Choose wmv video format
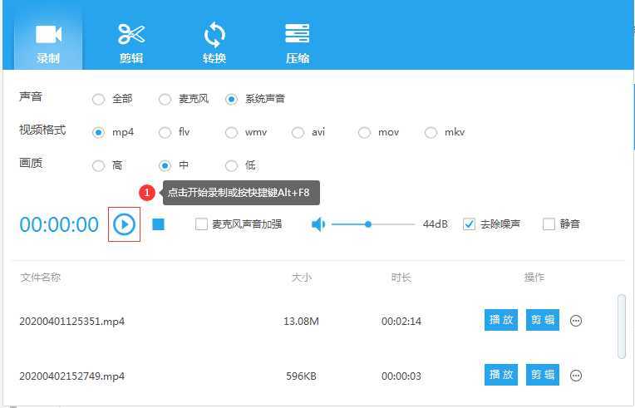 [231, 132]
